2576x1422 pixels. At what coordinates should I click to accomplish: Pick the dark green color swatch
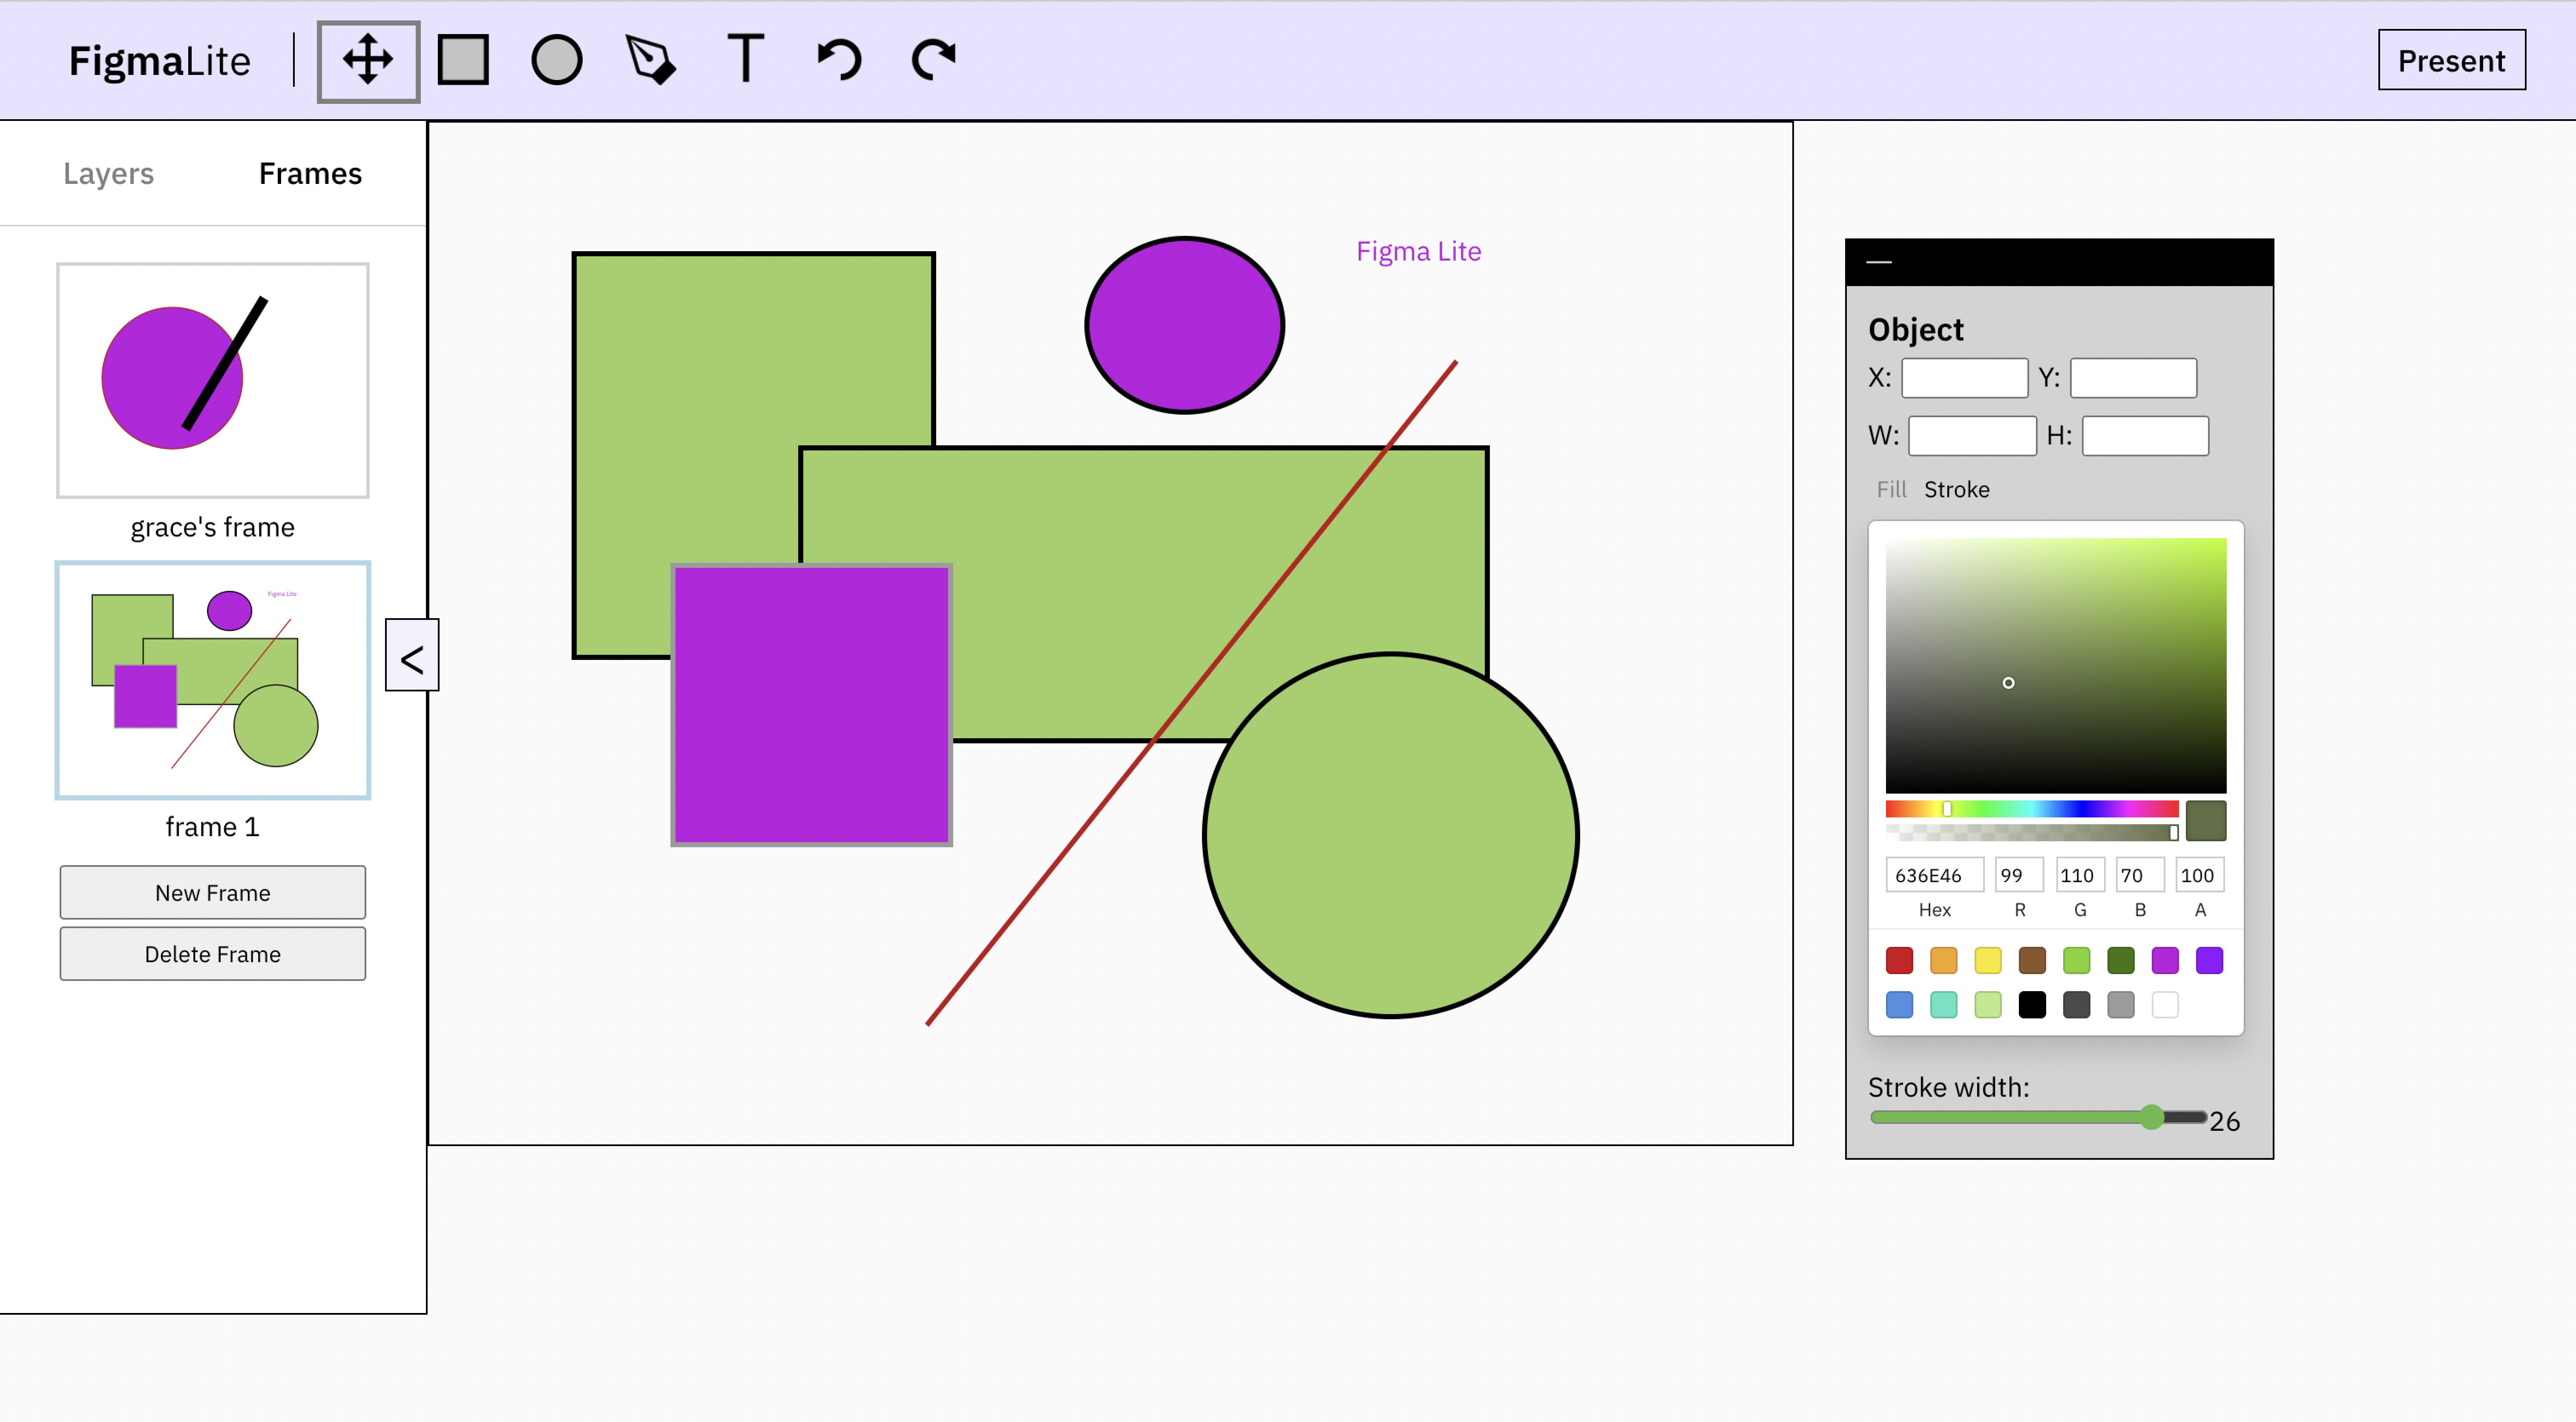(2121, 960)
